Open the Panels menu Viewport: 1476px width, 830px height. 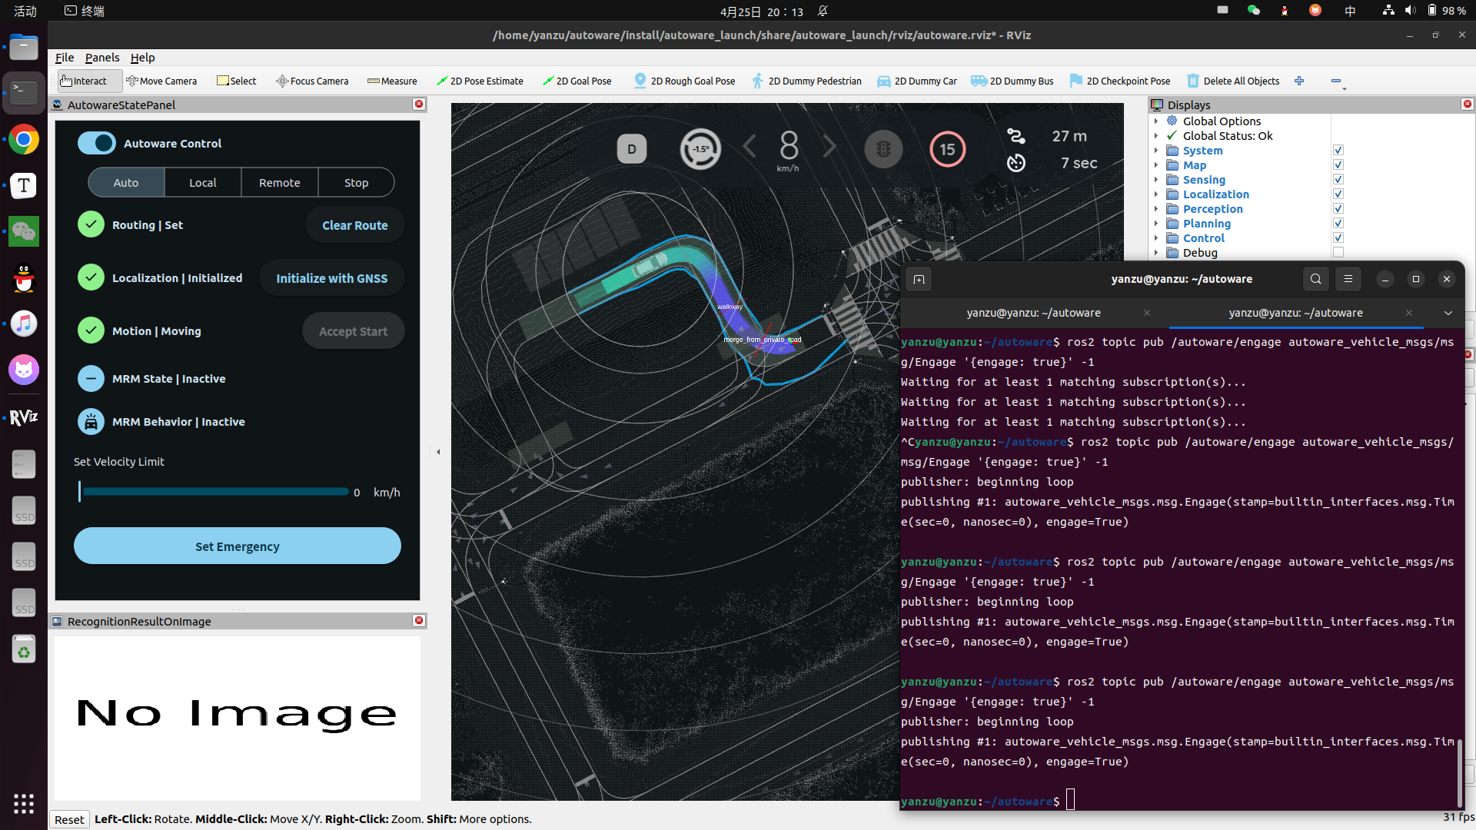coord(102,58)
